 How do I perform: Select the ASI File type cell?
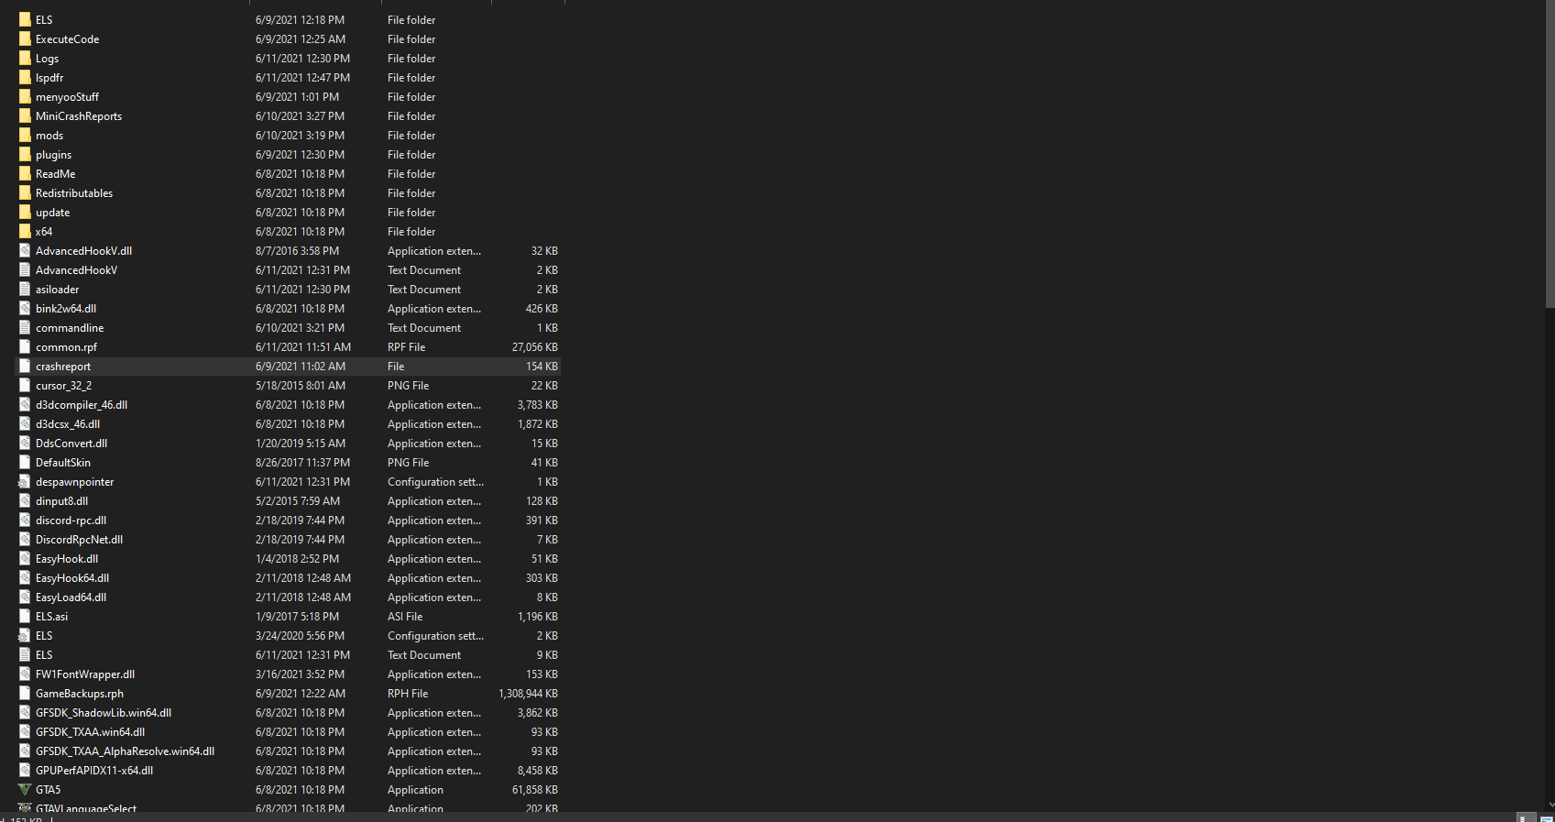click(x=405, y=617)
